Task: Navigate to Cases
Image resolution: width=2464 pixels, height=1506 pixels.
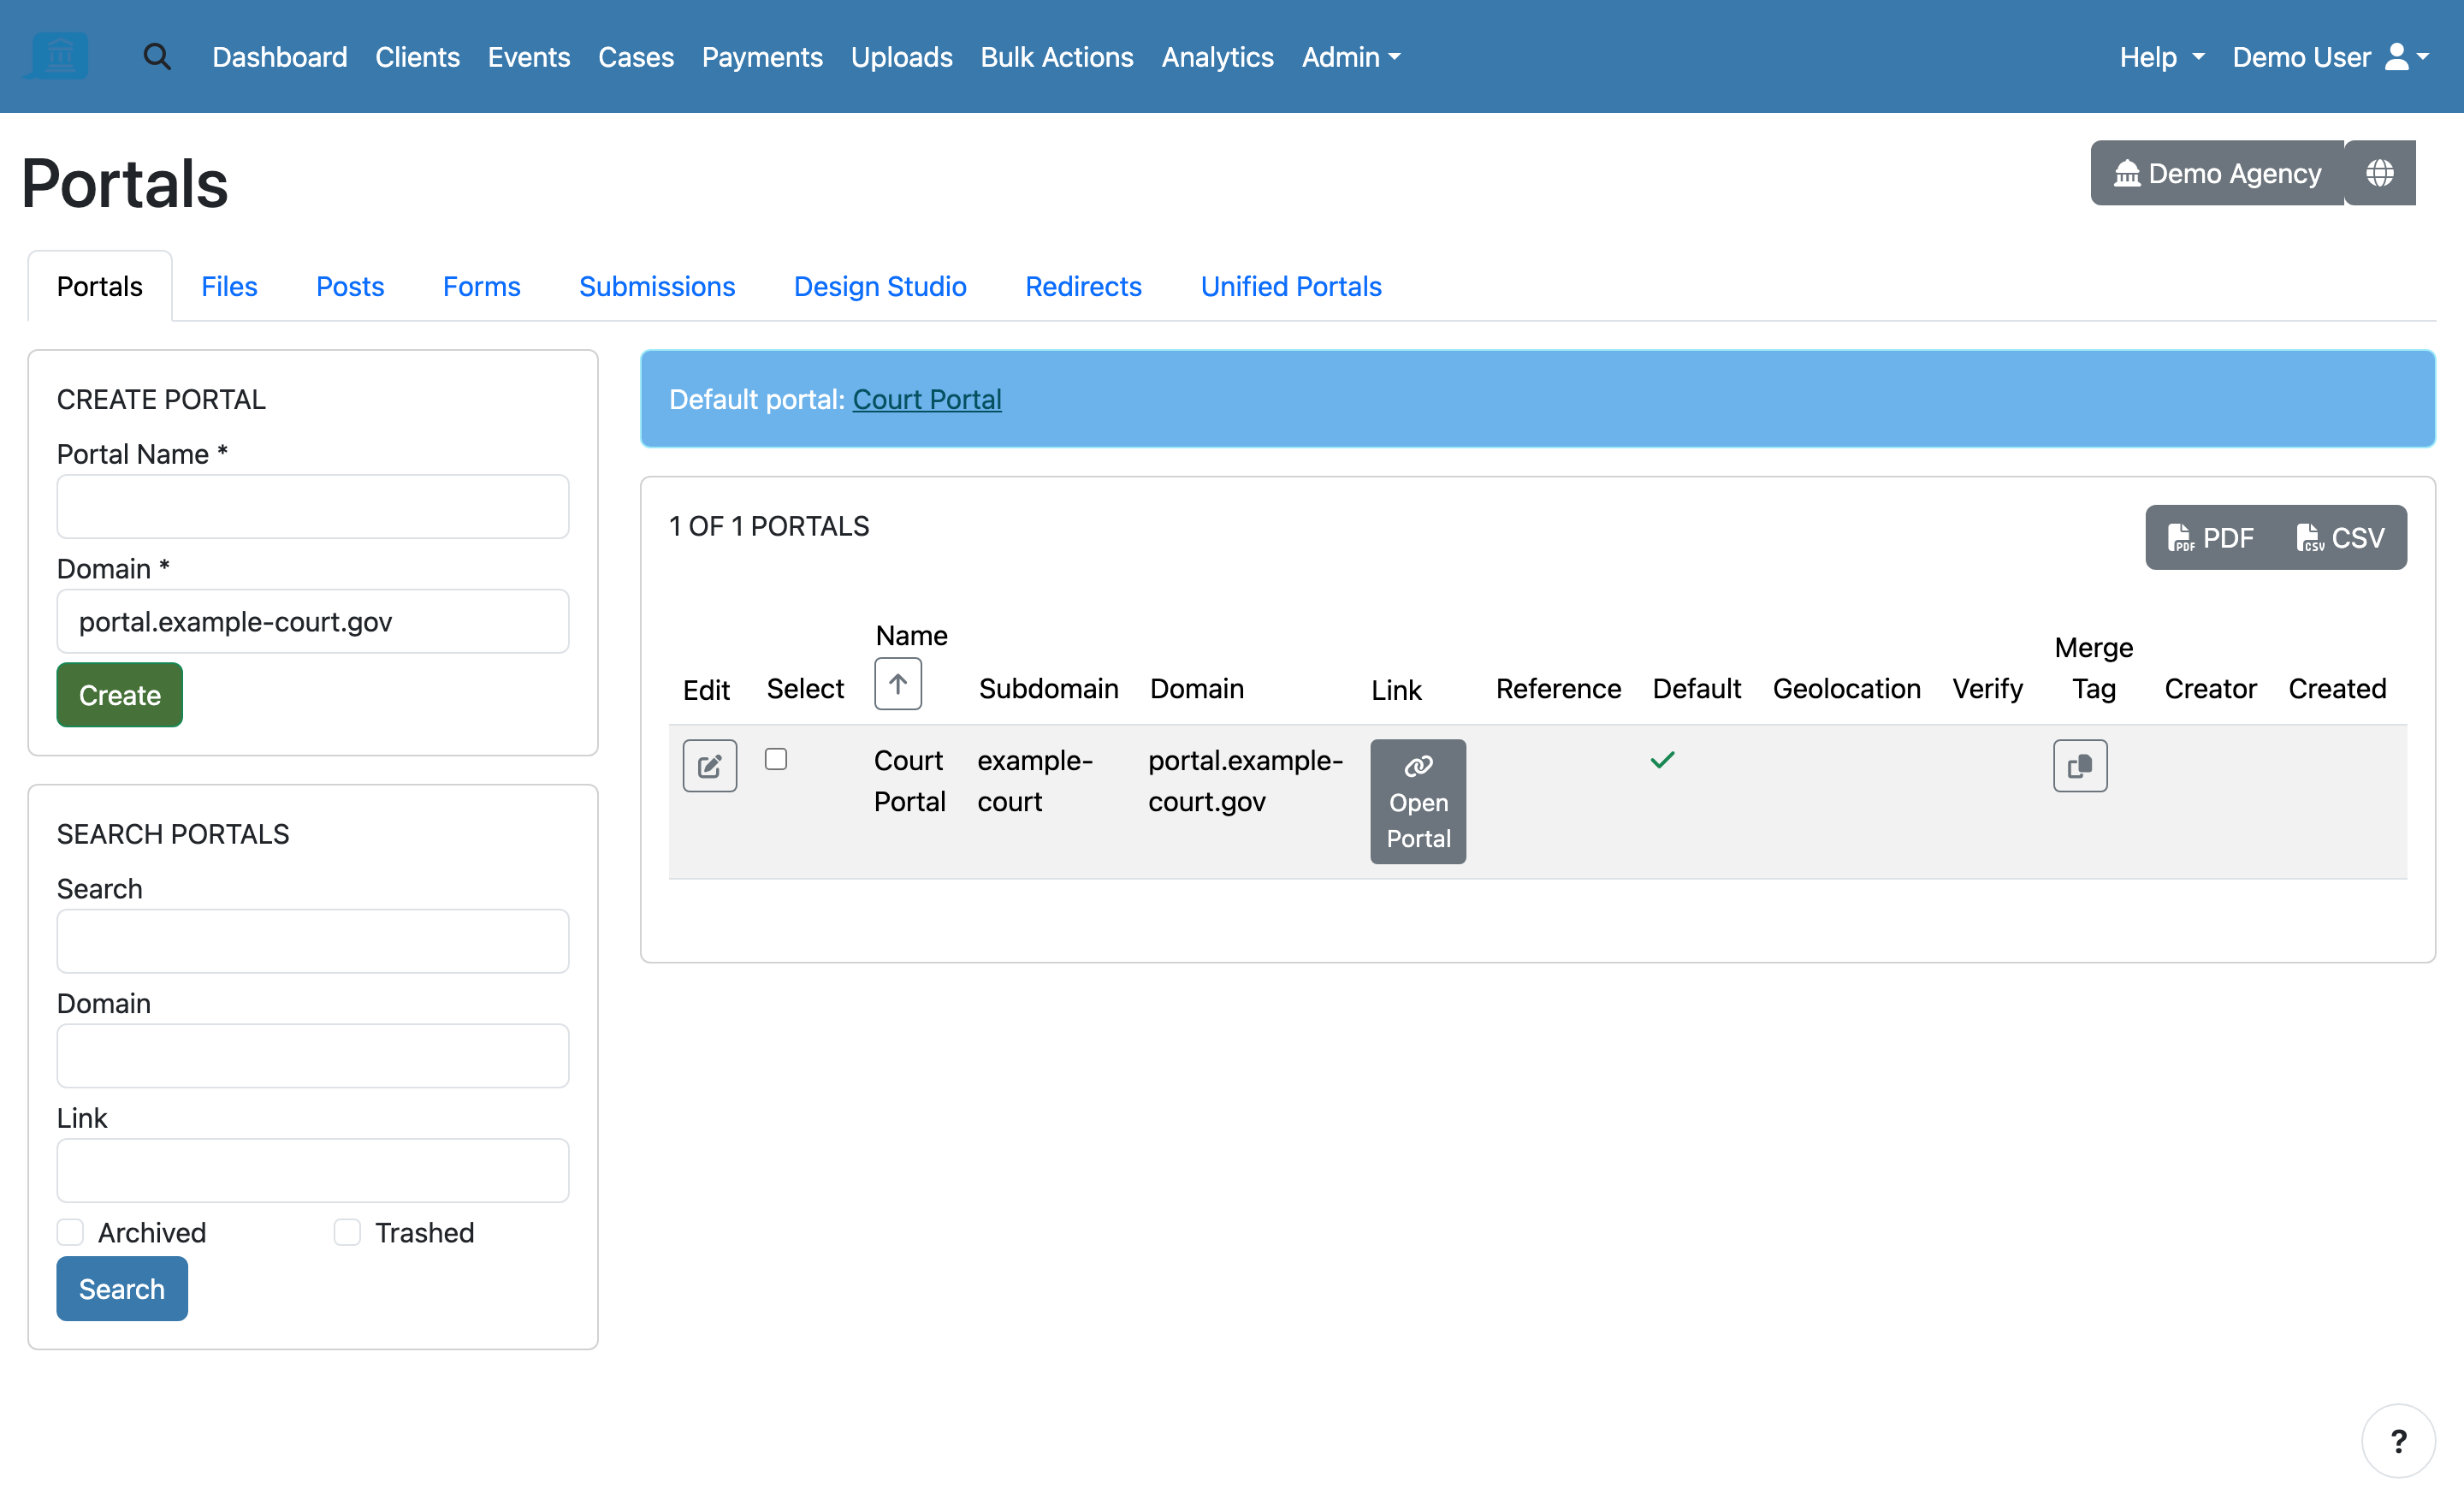Action: click(636, 57)
